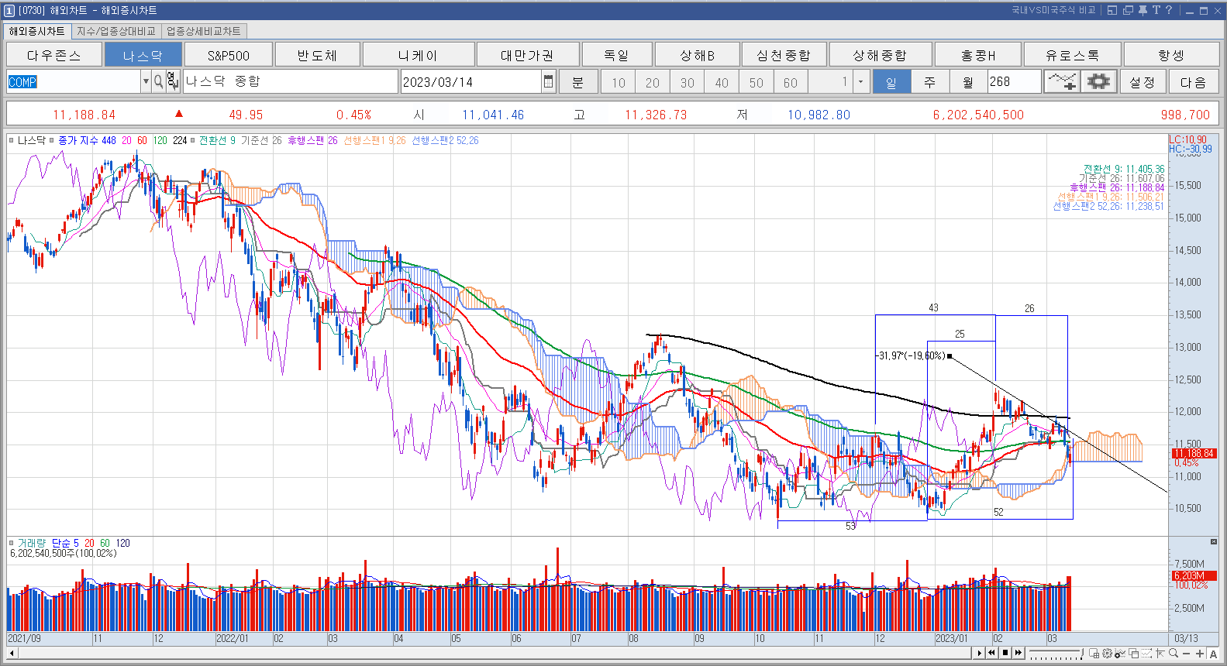
Task: Click the window layout icon in title bar
Action: 1112,10
